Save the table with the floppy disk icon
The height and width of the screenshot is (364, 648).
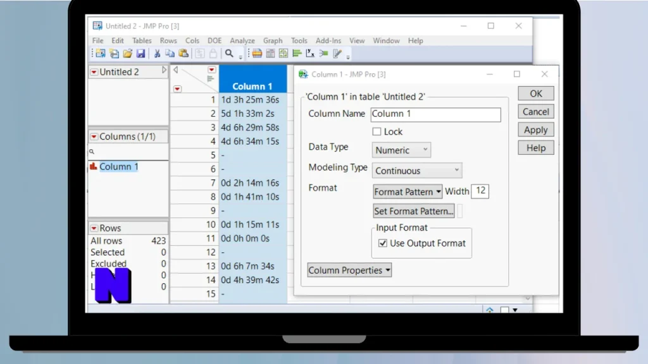coord(141,53)
